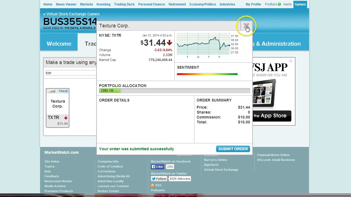Viewport: 351px width, 197px height.
Task: Open the Portfolio link
Action: [271, 4]
